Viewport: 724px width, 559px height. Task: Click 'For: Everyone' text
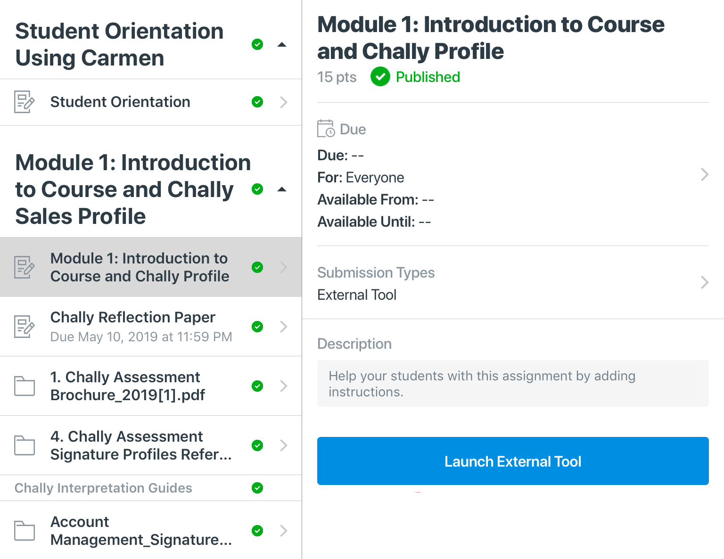(x=361, y=177)
